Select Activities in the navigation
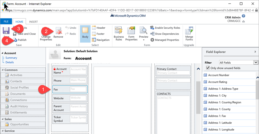259x134 pixels. click(x=23, y=75)
